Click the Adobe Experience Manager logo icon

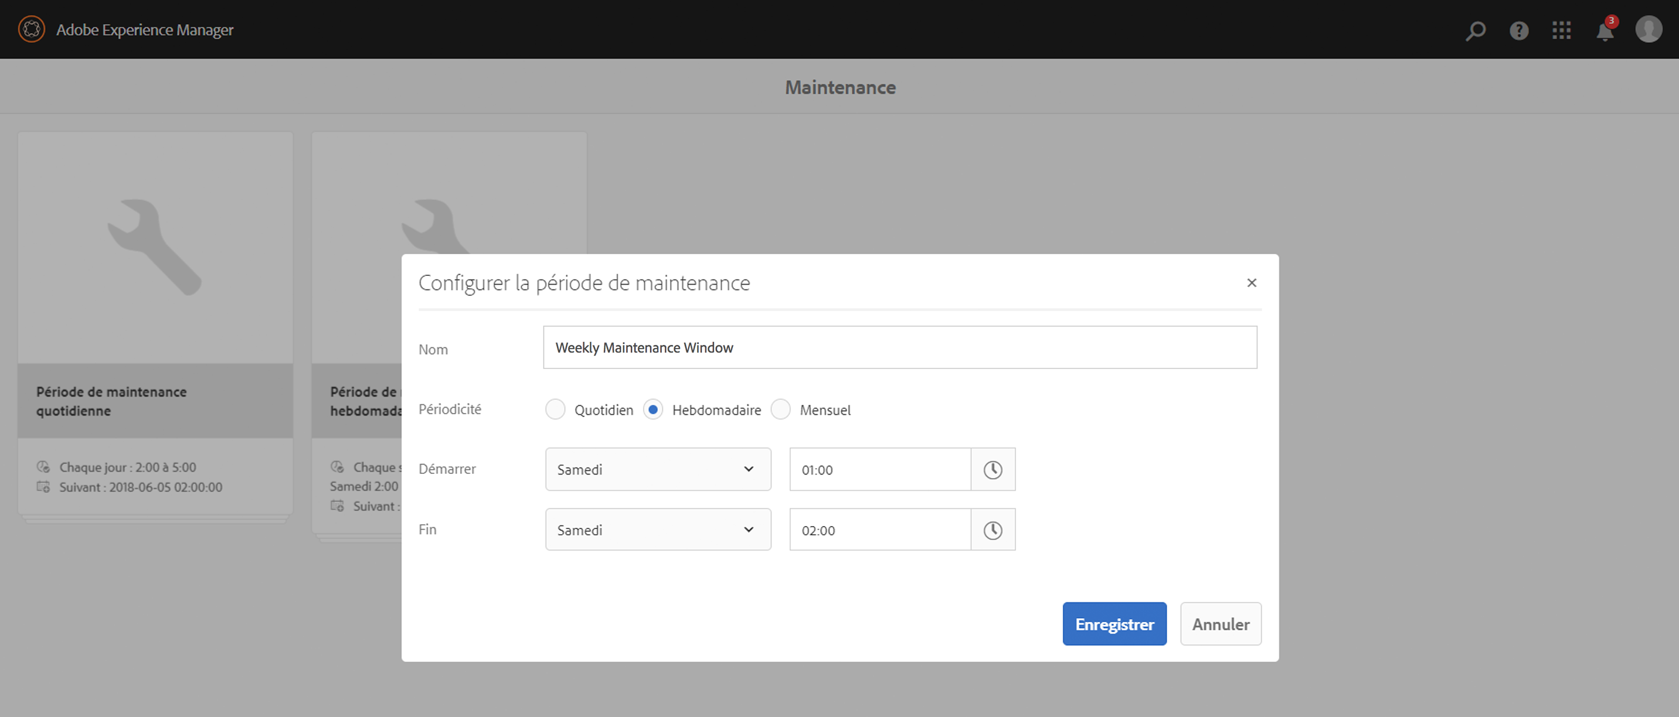(x=31, y=29)
